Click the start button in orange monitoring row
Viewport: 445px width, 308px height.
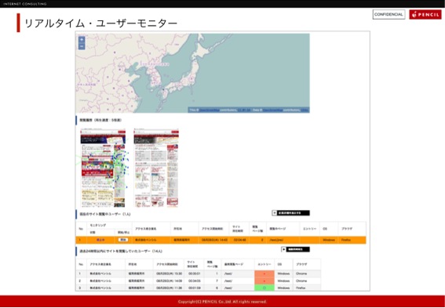point(123,240)
